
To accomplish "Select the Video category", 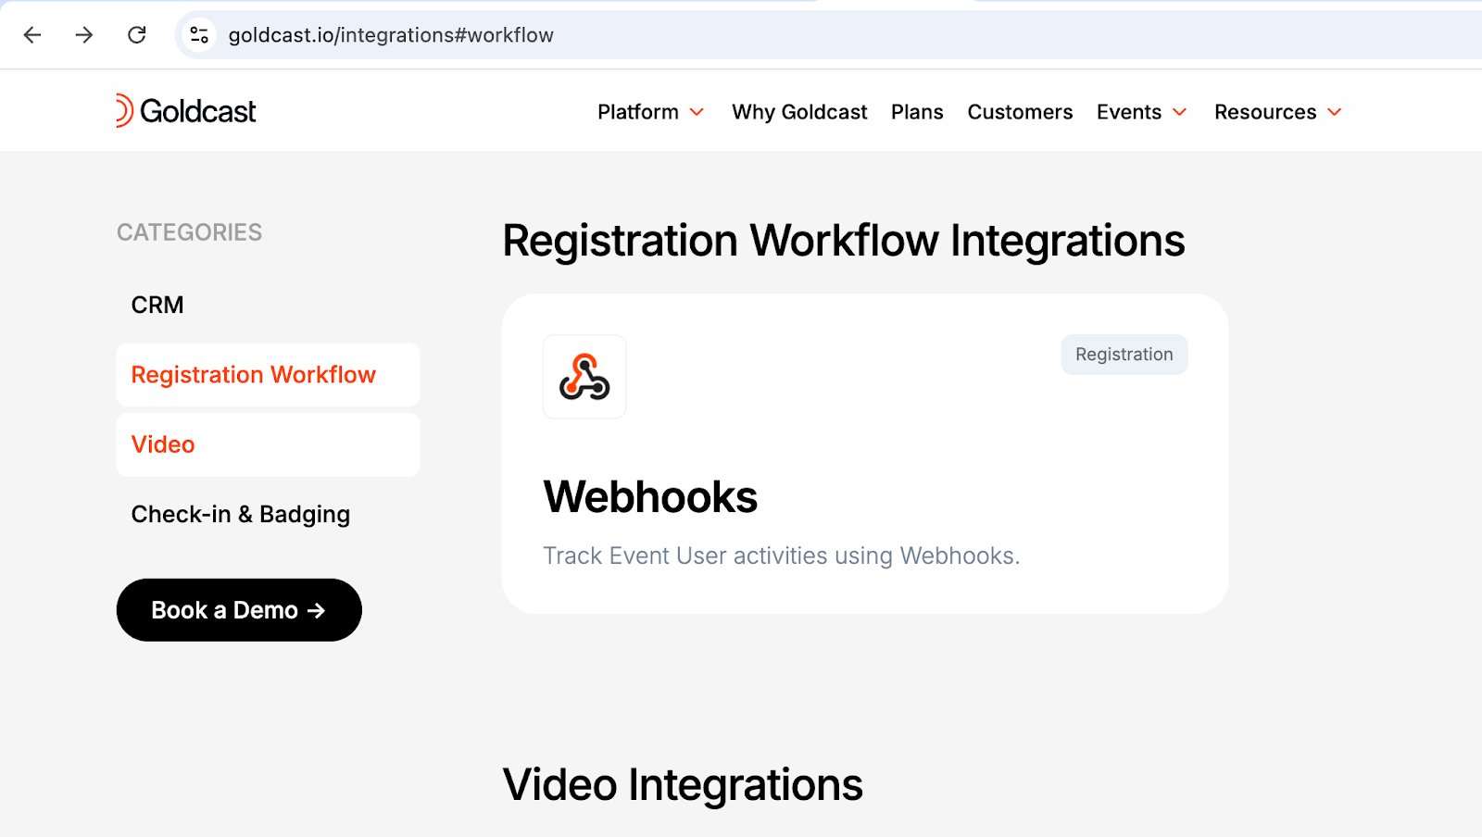I will coord(269,444).
